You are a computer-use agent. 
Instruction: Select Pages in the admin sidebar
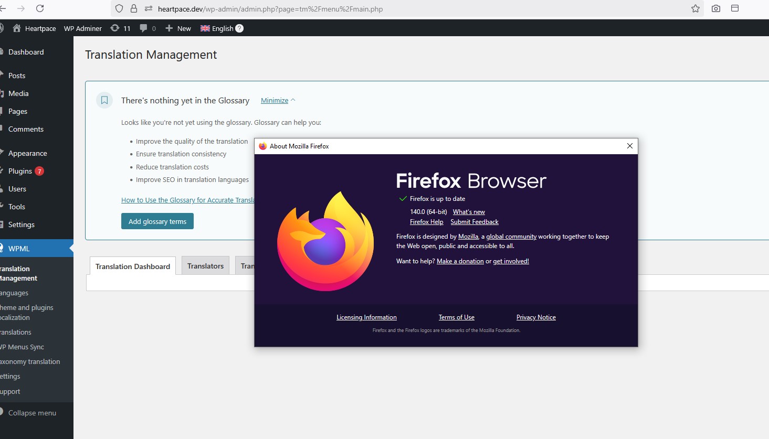click(x=18, y=111)
